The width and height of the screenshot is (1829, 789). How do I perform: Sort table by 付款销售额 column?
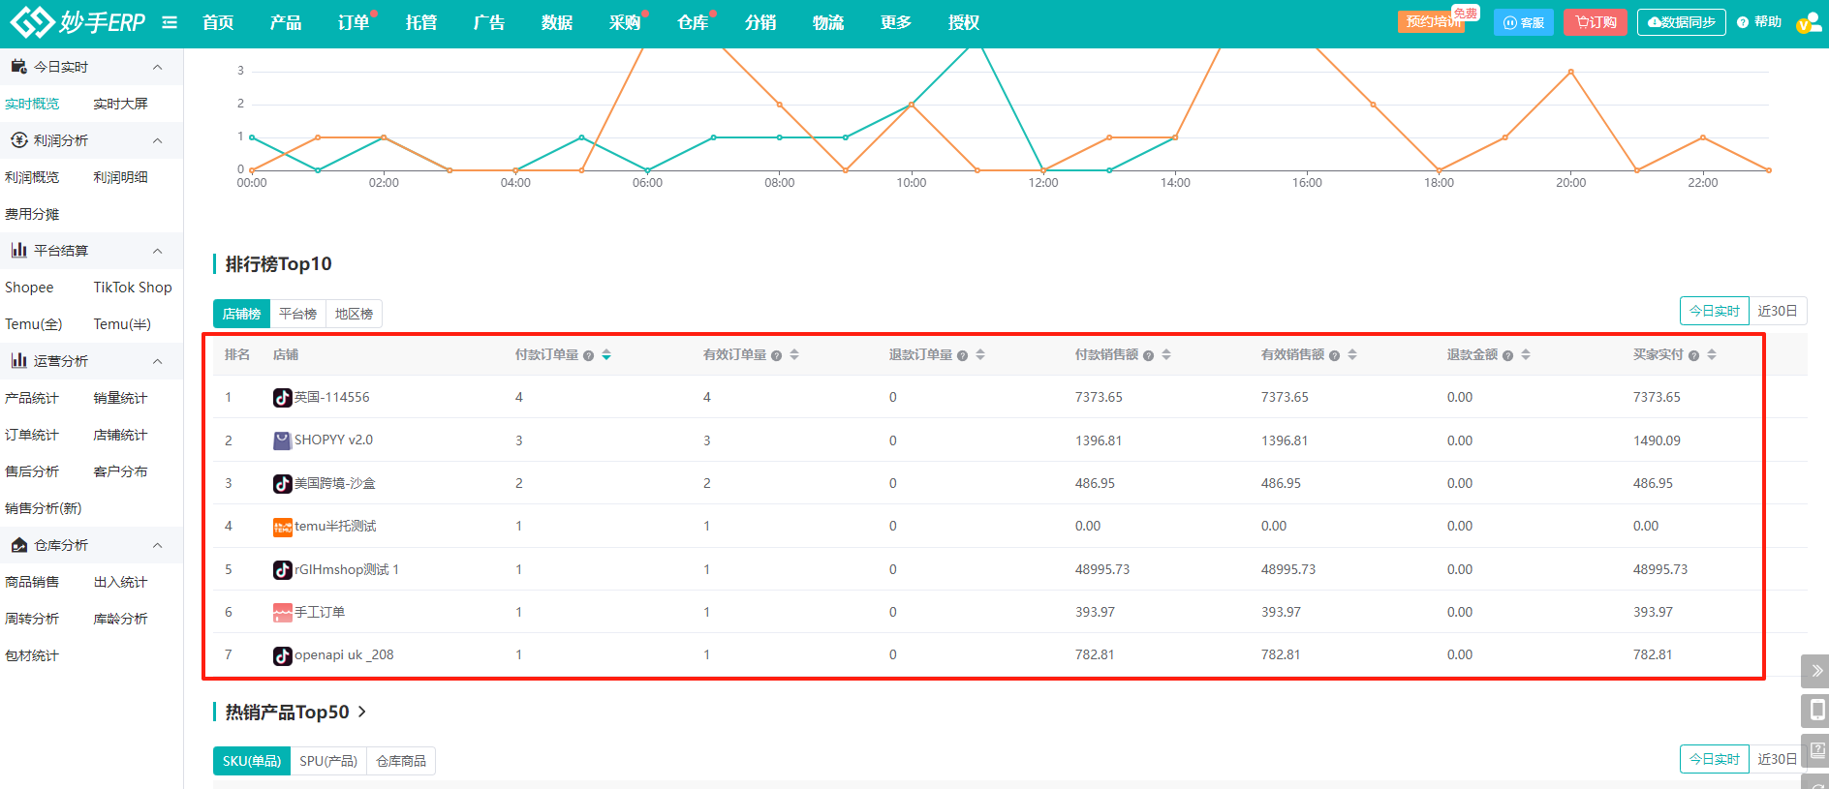(1166, 355)
